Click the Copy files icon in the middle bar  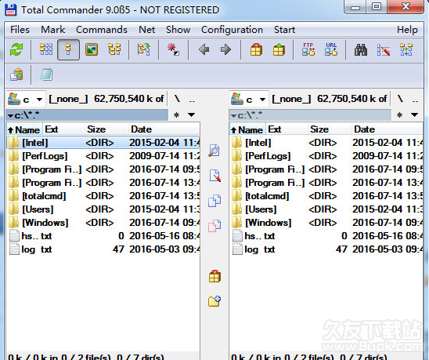click(214, 201)
